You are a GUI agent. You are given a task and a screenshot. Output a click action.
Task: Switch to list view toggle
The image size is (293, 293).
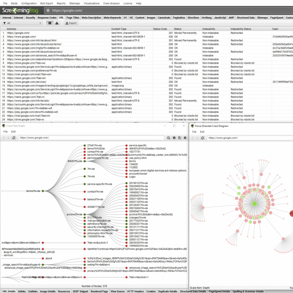50,23
